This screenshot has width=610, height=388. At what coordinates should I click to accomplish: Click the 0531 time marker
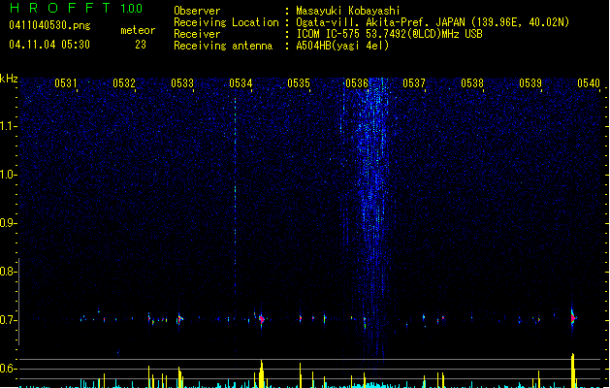[x=66, y=83]
